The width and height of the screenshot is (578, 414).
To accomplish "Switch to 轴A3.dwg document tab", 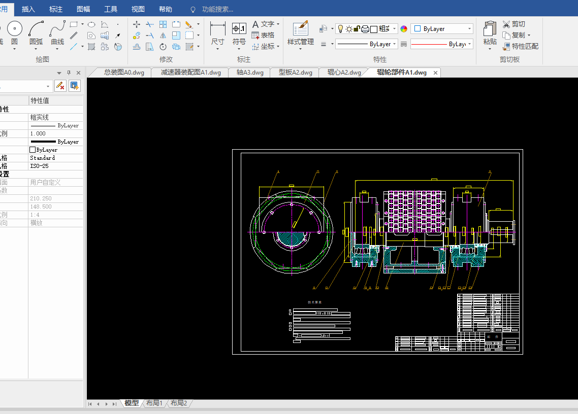I will click(x=250, y=73).
